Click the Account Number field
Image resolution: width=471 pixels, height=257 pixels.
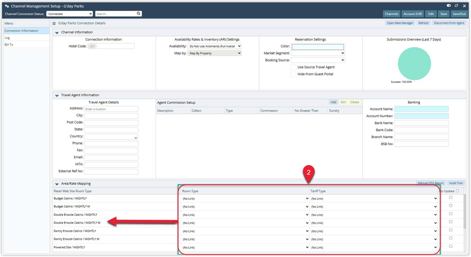click(422, 116)
